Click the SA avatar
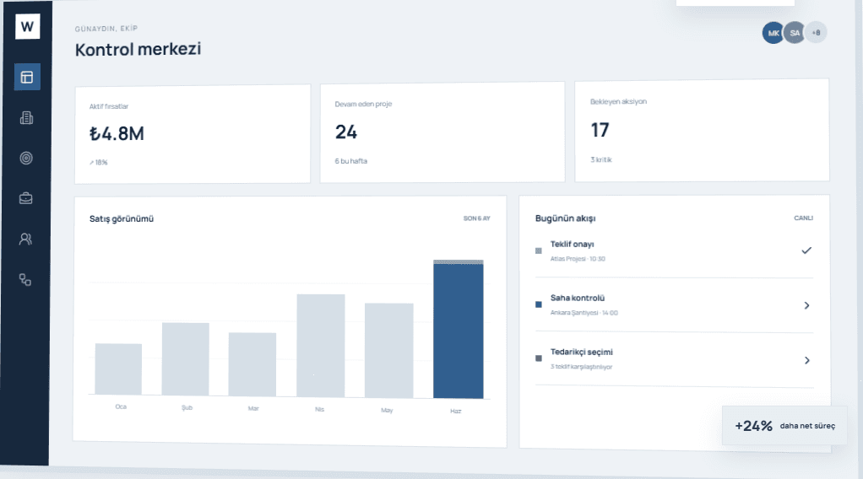Viewport: 863px width, 479px height. (x=795, y=32)
